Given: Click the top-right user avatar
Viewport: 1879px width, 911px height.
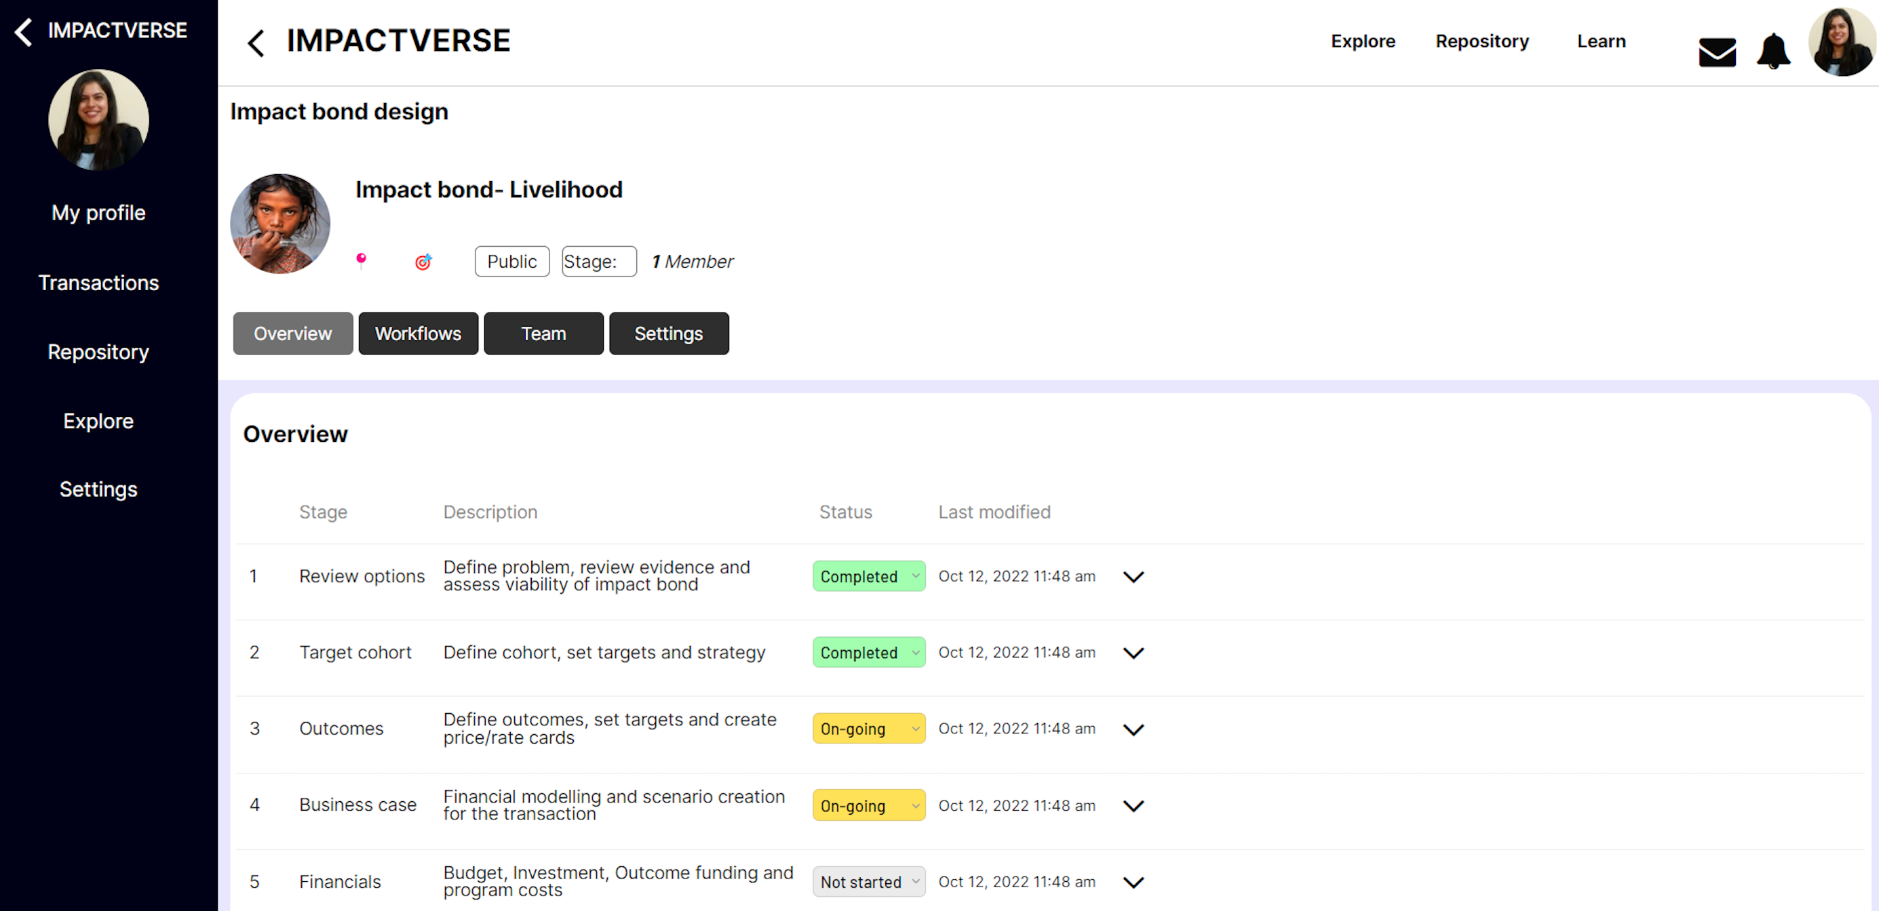Looking at the screenshot, I should point(1841,42).
